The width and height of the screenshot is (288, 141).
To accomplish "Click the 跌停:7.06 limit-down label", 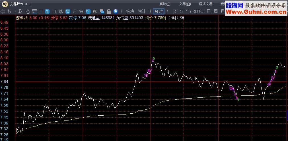I will coord(78,18).
